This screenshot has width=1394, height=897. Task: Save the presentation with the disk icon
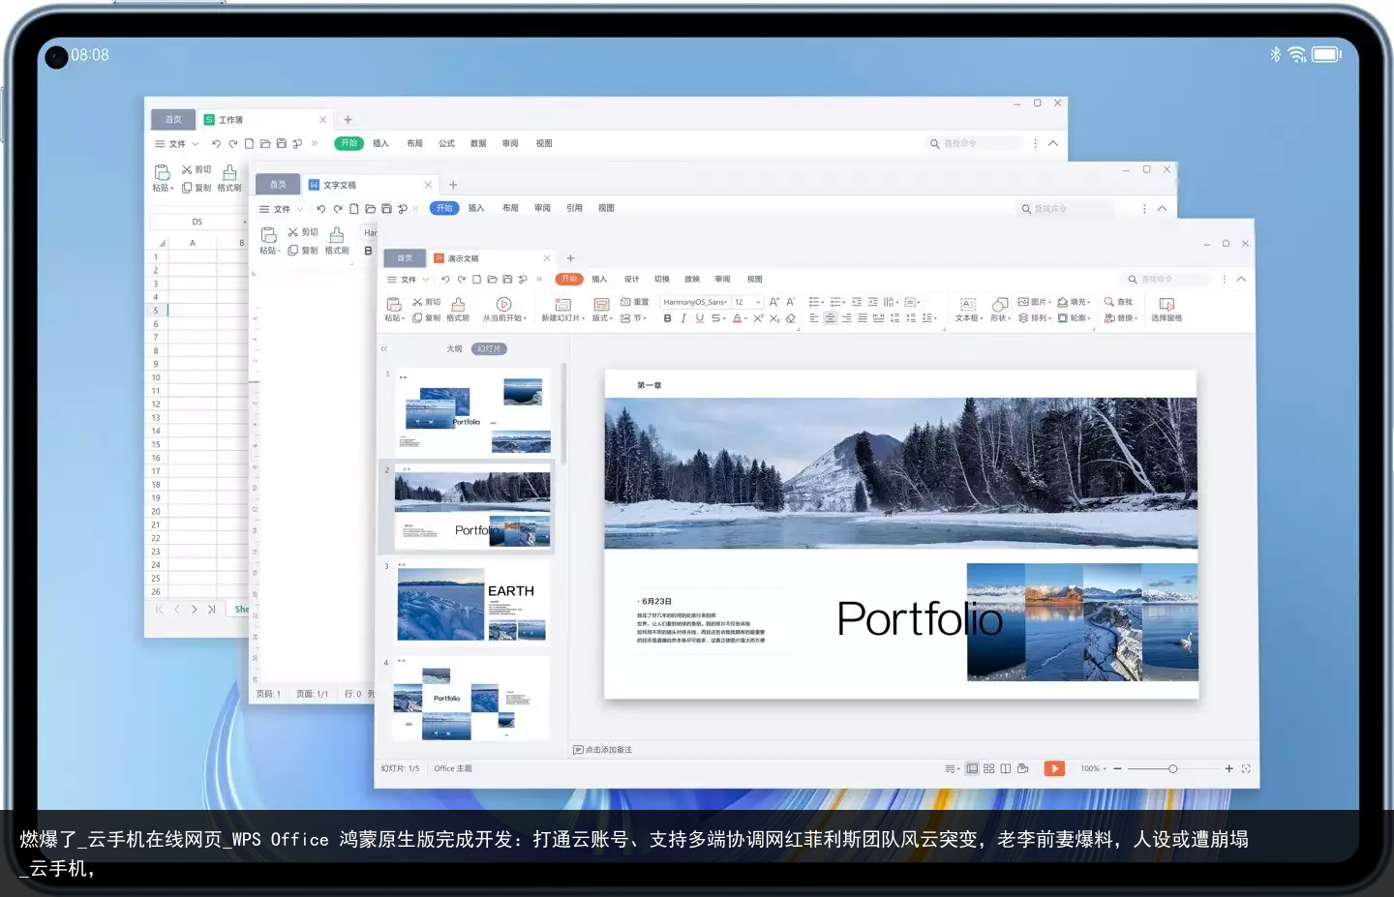507,279
